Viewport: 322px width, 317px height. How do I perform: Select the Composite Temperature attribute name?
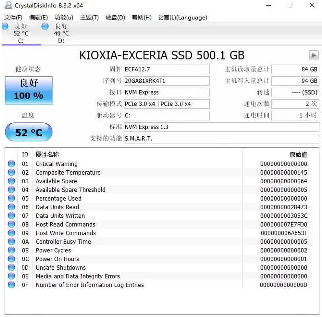click(x=68, y=172)
